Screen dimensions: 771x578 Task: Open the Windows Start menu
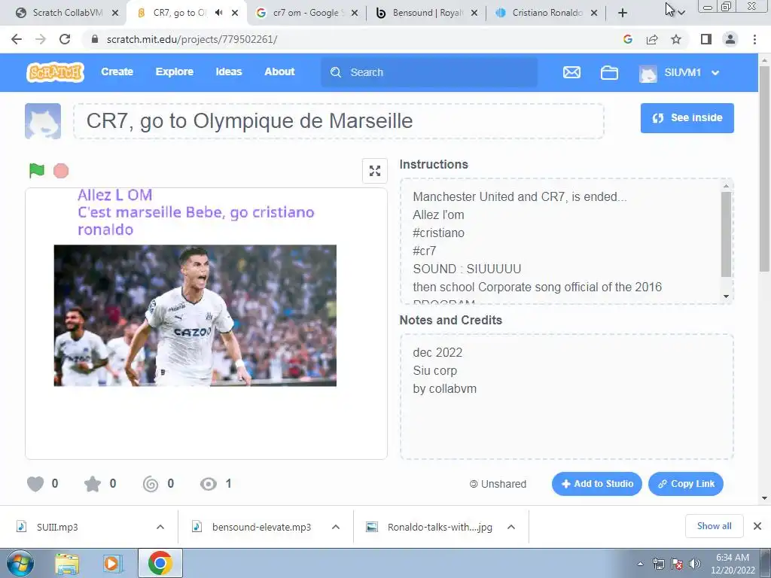[20, 563]
